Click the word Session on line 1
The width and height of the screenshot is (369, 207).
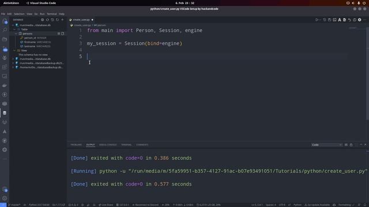[x=169, y=30]
